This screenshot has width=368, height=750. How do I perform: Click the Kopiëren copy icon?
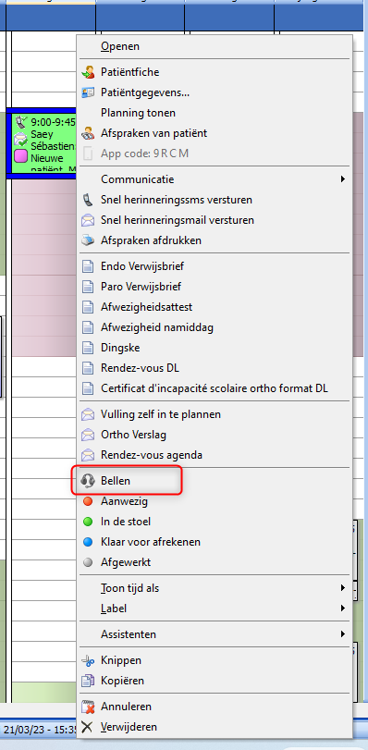(x=88, y=681)
